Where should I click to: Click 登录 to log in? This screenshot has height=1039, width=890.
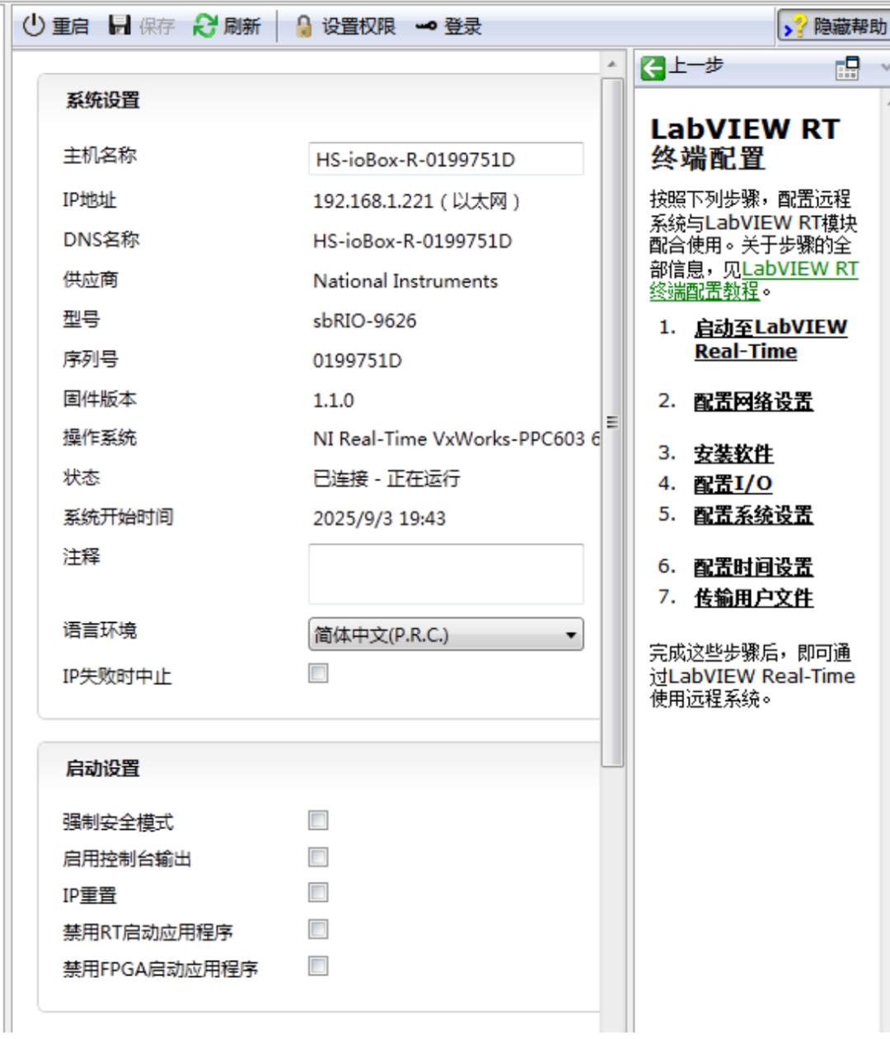462,26
